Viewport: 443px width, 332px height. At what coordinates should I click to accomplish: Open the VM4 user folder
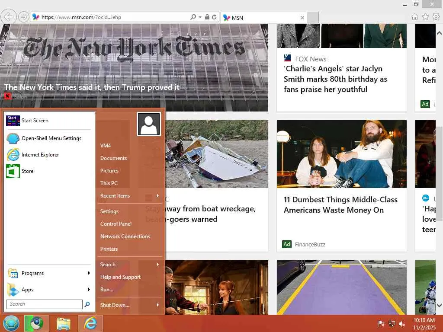(130, 146)
